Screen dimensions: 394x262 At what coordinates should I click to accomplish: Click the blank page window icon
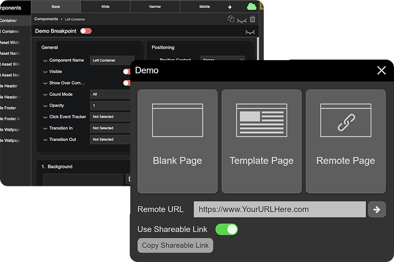[x=178, y=120]
